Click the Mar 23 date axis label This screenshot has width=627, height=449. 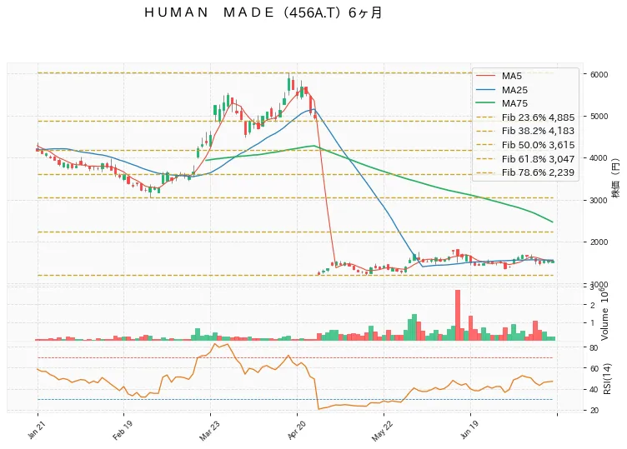tap(209, 430)
